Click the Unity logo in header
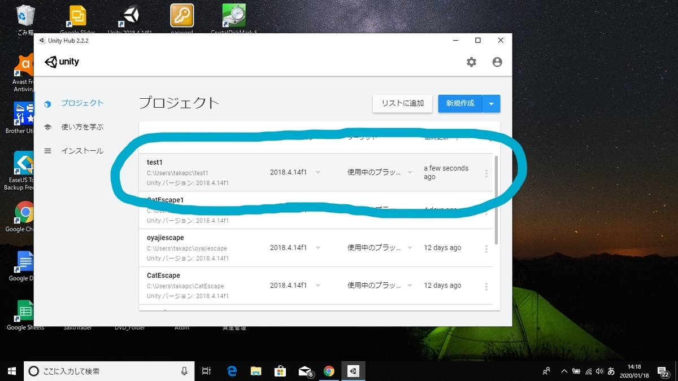 point(62,62)
